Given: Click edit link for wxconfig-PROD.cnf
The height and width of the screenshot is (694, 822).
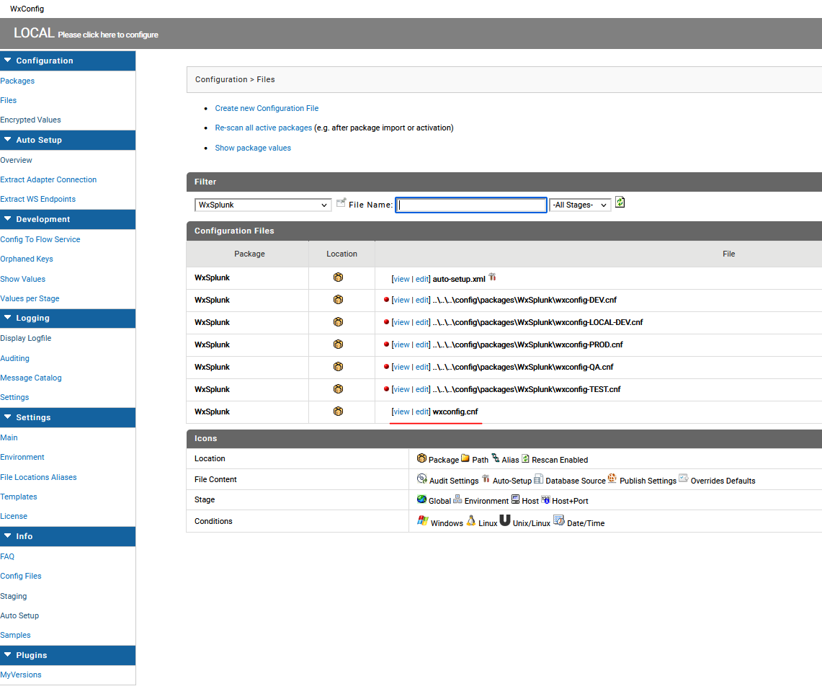Looking at the screenshot, I should click(x=421, y=344).
